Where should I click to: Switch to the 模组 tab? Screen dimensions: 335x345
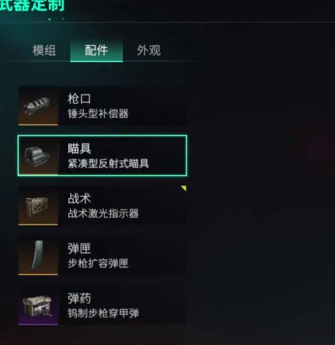coord(44,50)
